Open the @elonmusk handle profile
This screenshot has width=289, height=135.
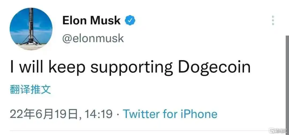(x=93, y=38)
